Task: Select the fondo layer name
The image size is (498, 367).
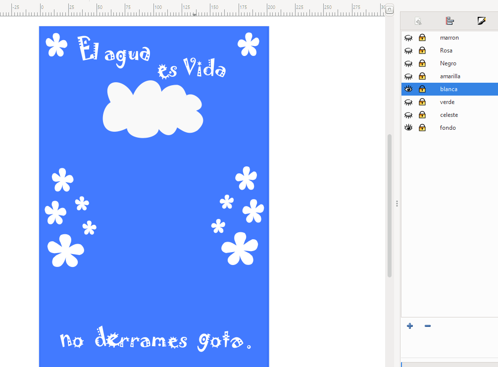Action: pos(448,128)
